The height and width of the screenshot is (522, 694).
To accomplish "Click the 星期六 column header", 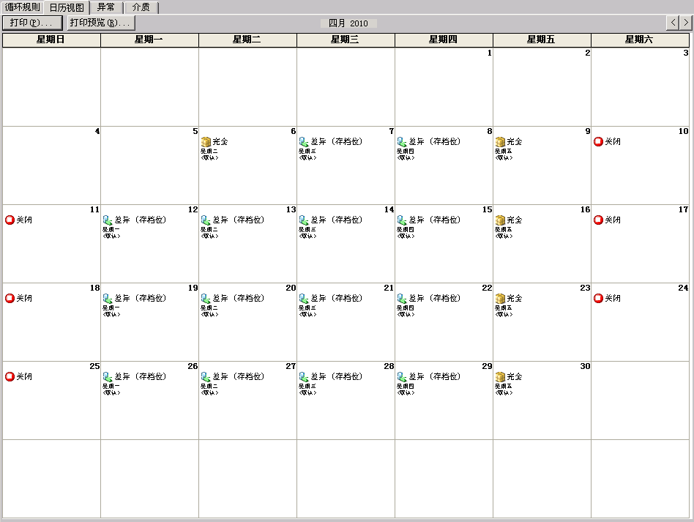I will pyautogui.click(x=640, y=40).
